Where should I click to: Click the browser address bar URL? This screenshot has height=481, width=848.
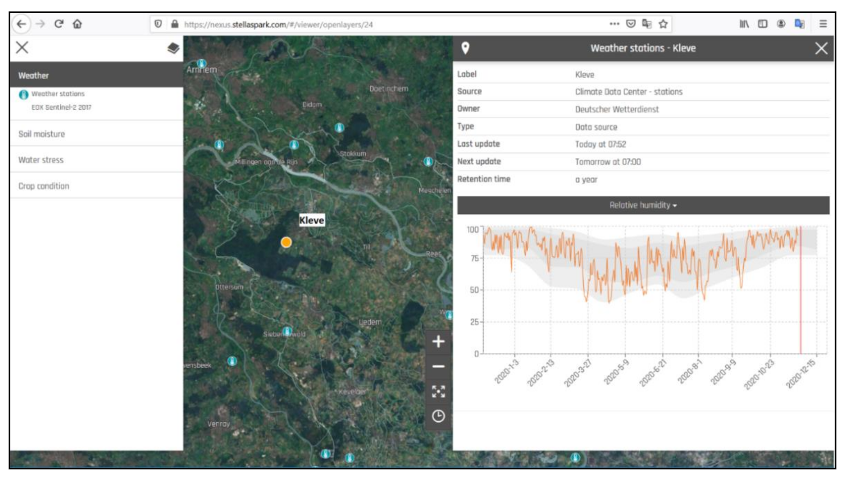(278, 24)
